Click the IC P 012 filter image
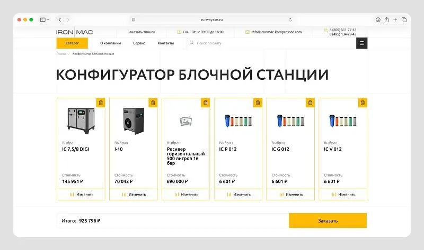Screen dimensions: 424x250 click(x=238, y=121)
